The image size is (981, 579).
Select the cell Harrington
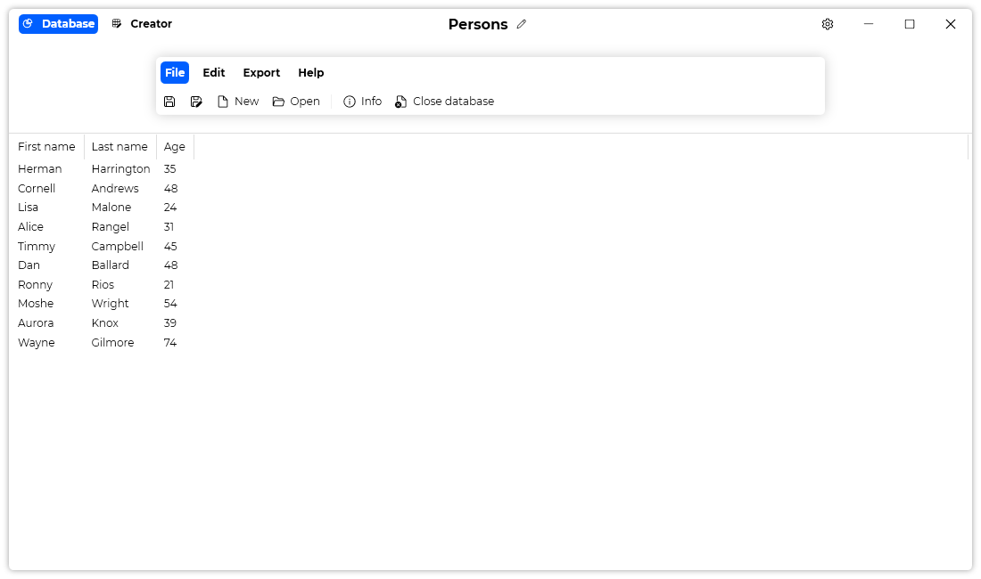(x=120, y=168)
